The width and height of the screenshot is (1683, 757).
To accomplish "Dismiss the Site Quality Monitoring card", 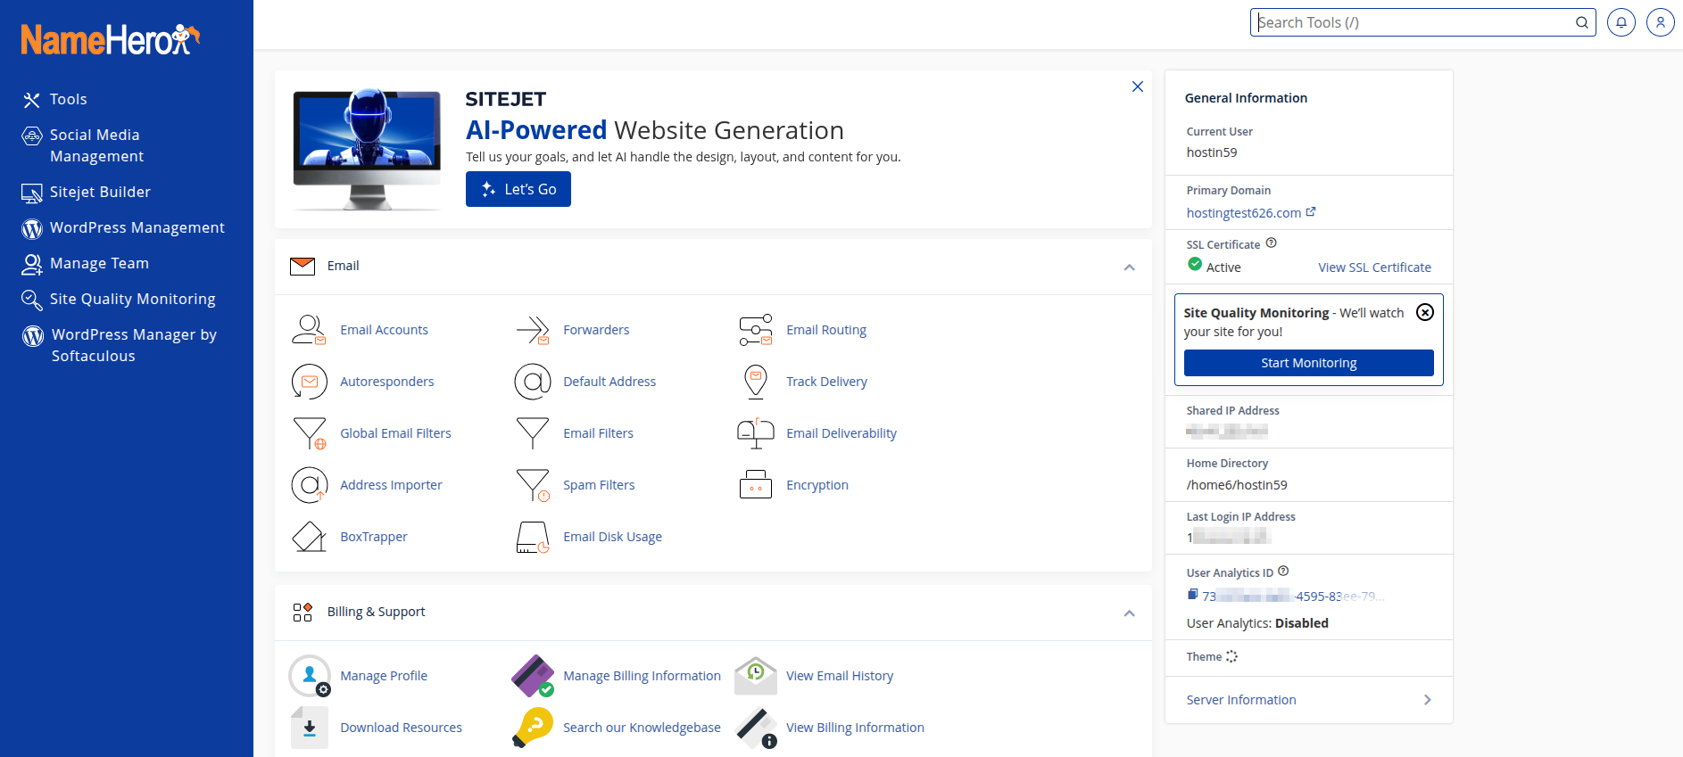I will click(x=1425, y=312).
